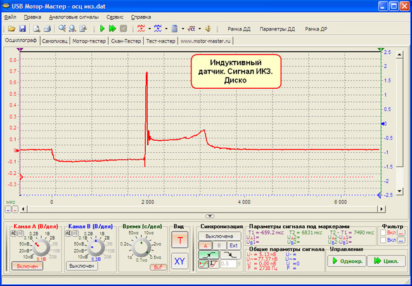Expand the square root math dropdown arrow
Viewport: 412px width, 286px height.
200,29
